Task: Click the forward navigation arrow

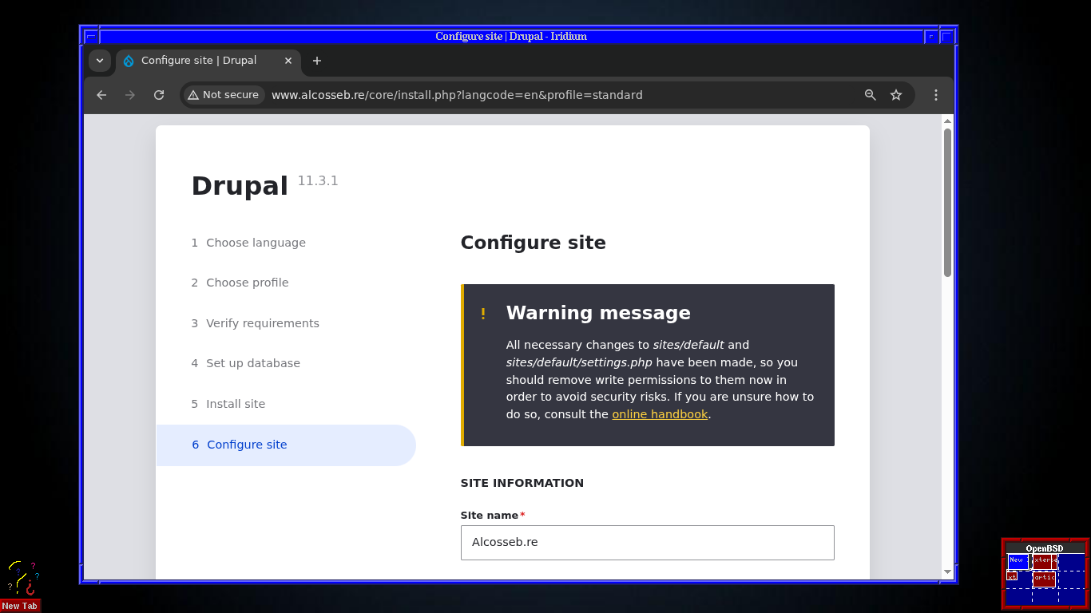Action: pos(129,94)
